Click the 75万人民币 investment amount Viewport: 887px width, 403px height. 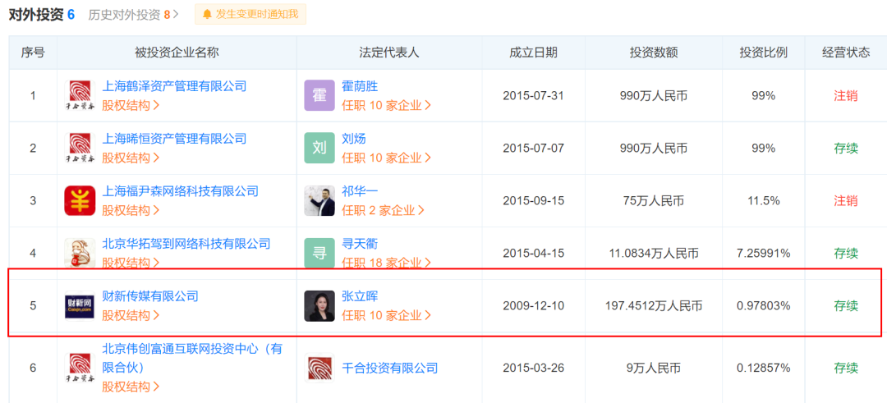[654, 200]
